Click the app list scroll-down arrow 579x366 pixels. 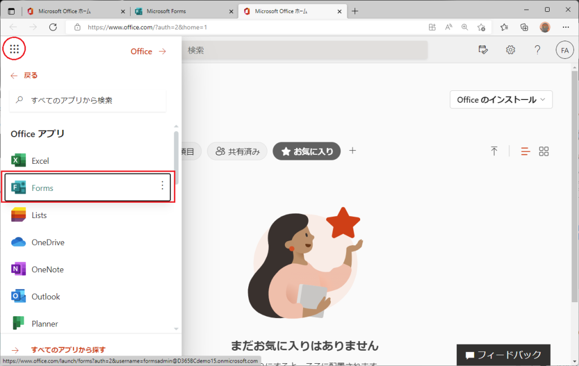(176, 329)
